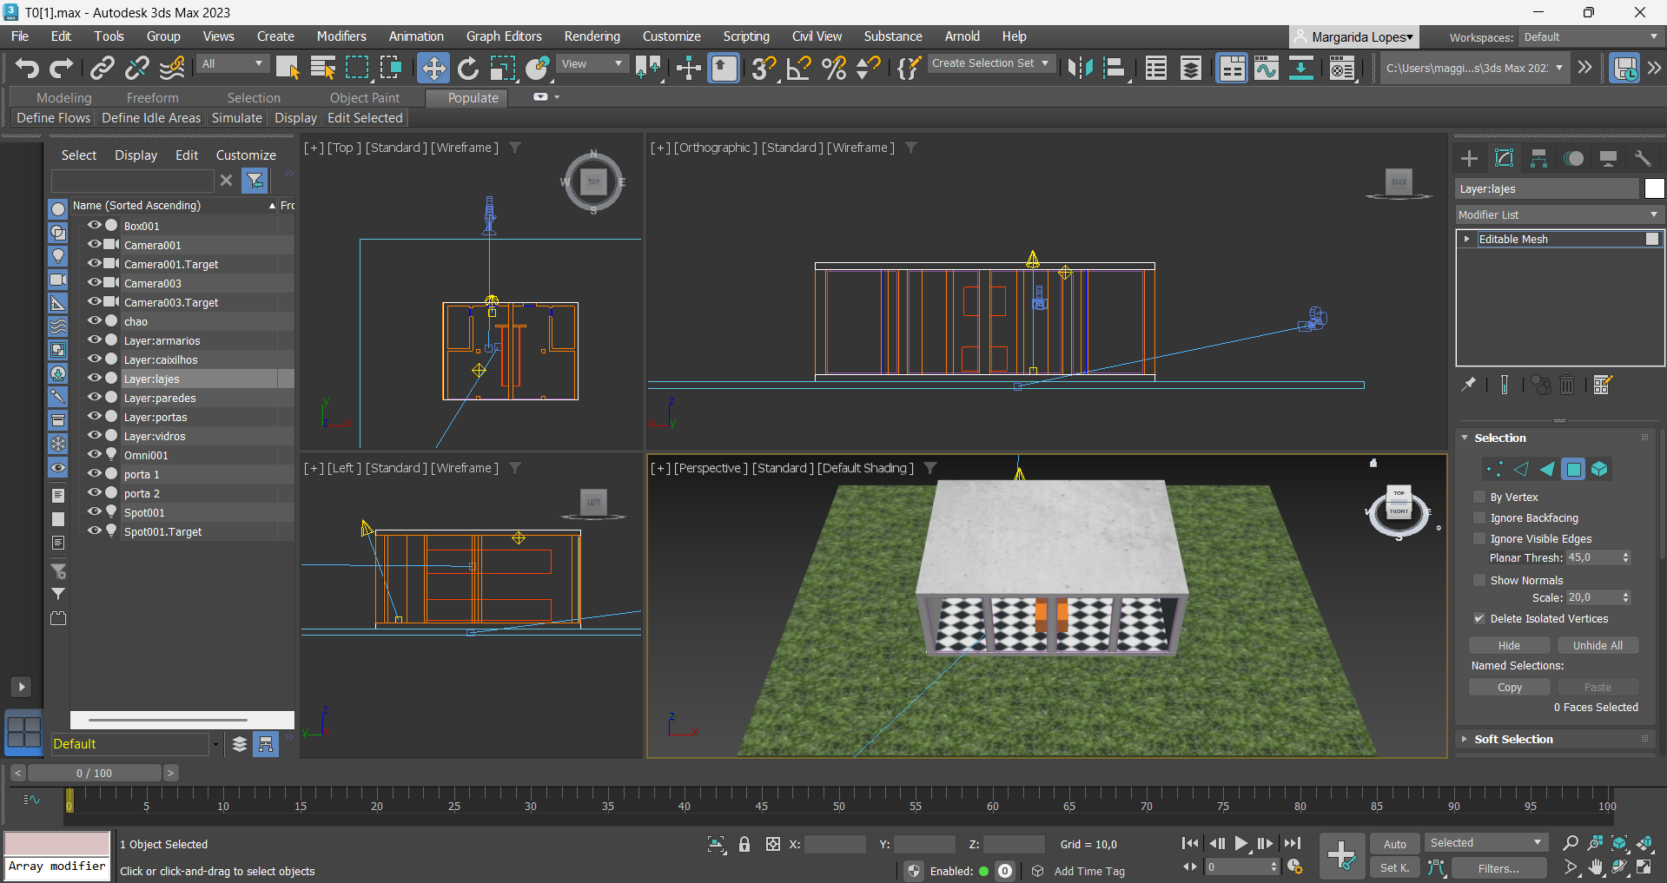The image size is (1667, 883).
Task: Click the Auto key button
Action: (1394, 844)
